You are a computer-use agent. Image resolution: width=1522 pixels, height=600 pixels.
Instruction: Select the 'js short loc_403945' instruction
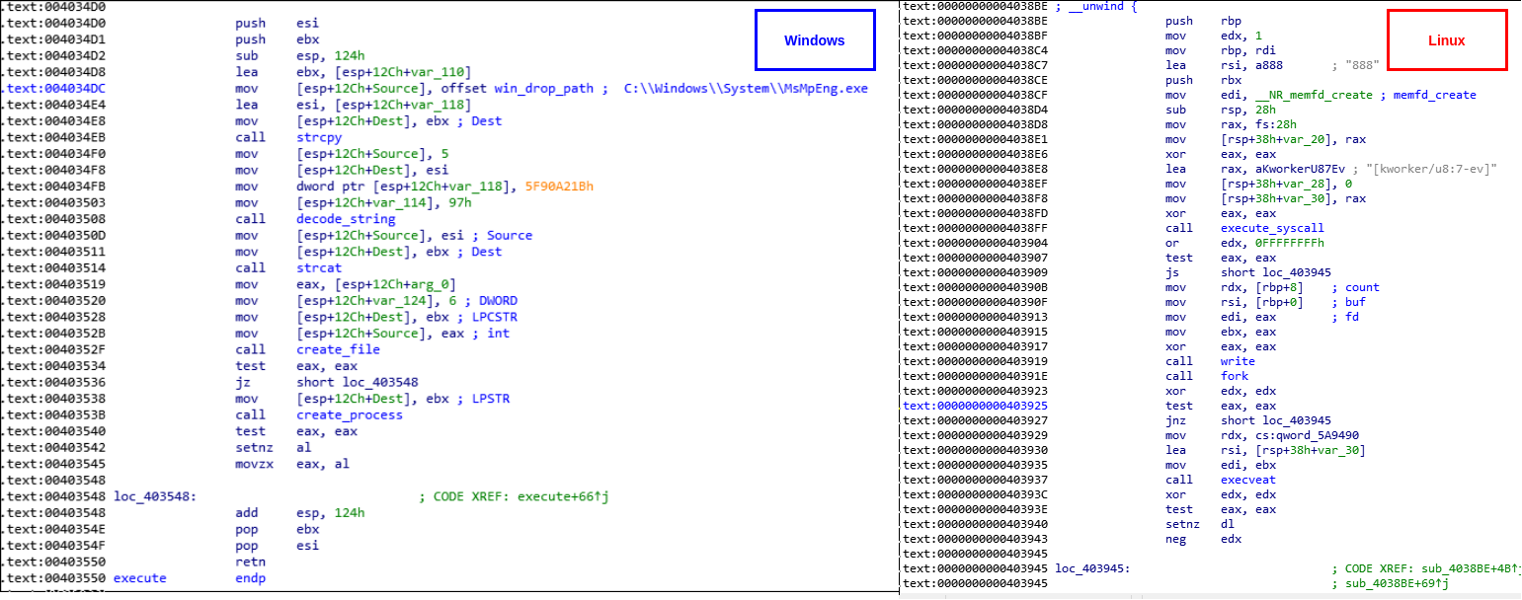(1247, 272)
